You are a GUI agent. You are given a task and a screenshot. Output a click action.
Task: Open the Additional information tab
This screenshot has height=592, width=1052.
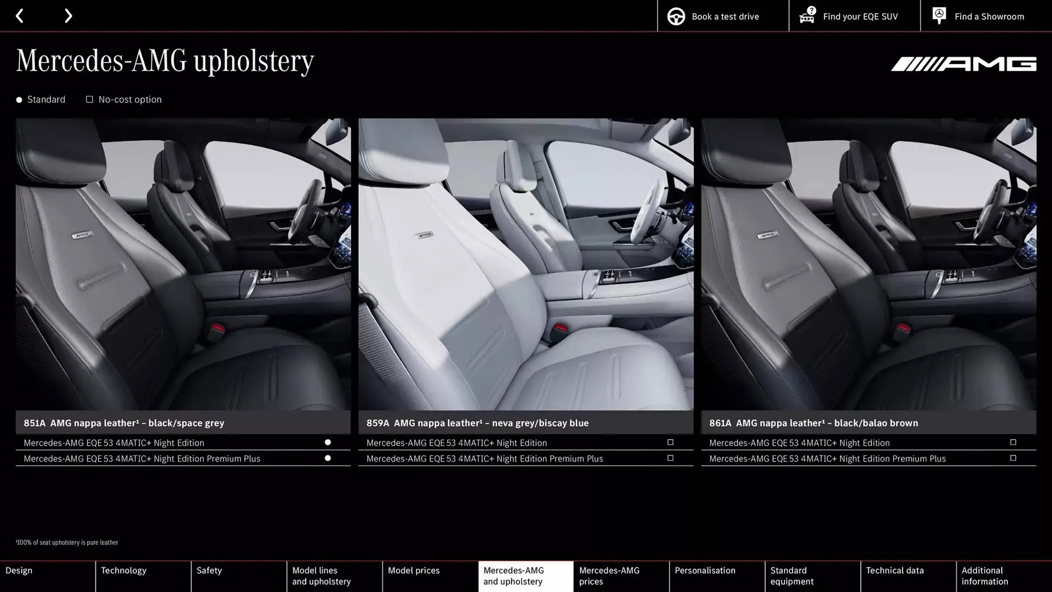[1004, 576]
